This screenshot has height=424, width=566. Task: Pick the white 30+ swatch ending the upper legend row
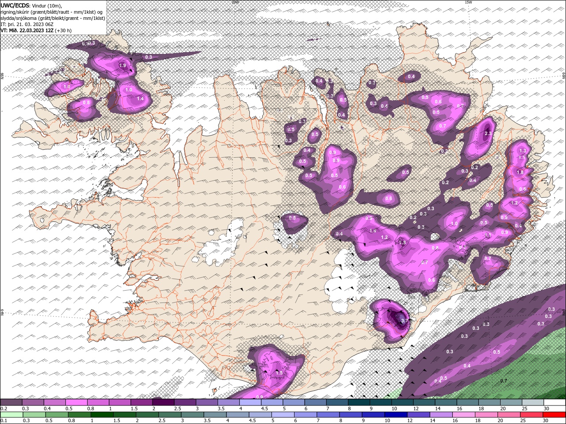[555, 402]
